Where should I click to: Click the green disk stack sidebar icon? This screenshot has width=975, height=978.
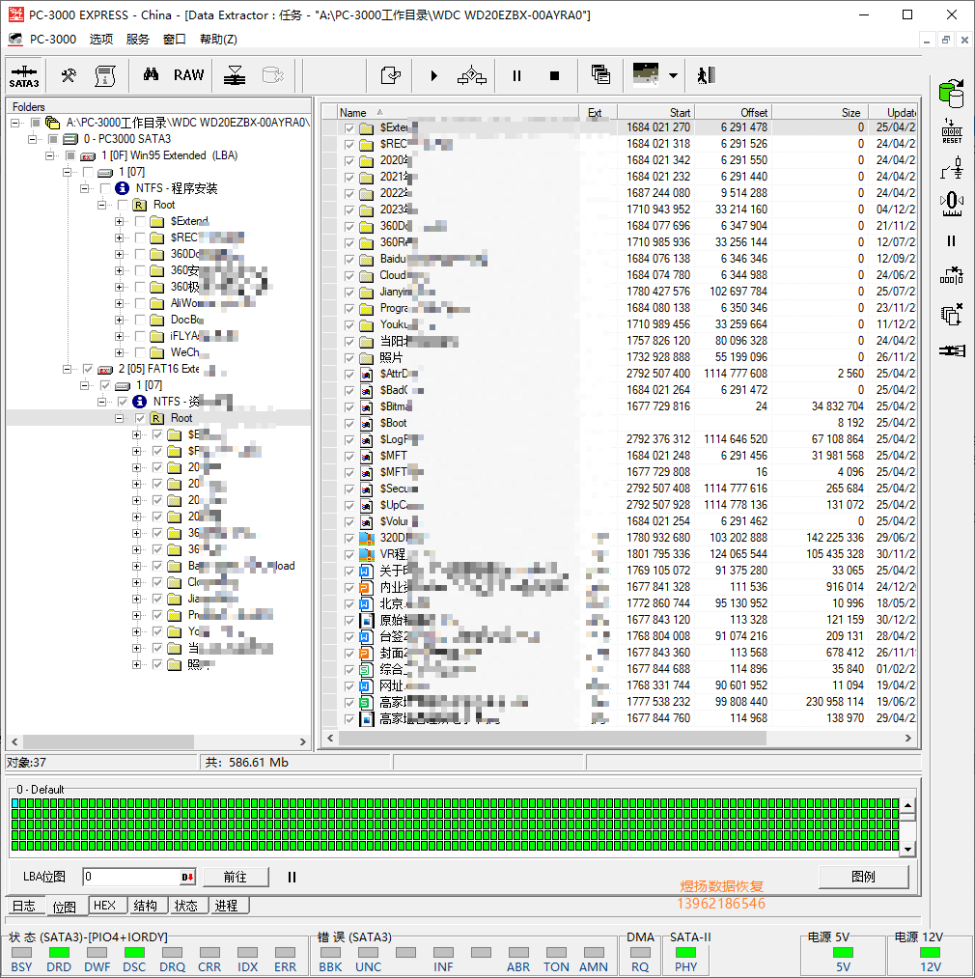(x=951, y=93)
